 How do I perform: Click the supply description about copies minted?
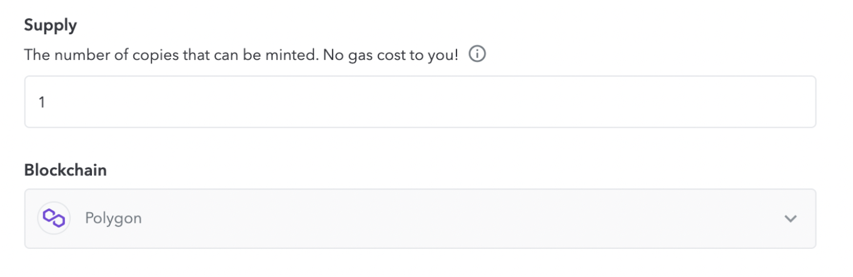[x=241, y=55]
